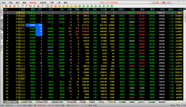This screenshot has height=107, width=186.
Task: Open the 特色功能 menu
Action: [x=33, y=3]
